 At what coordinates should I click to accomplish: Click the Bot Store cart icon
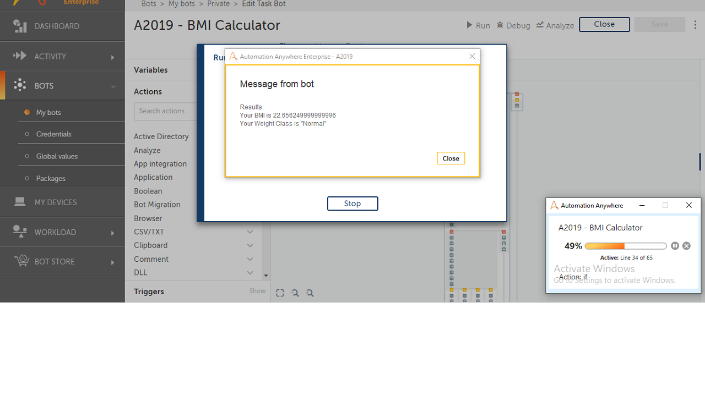(x=21, y=261)
